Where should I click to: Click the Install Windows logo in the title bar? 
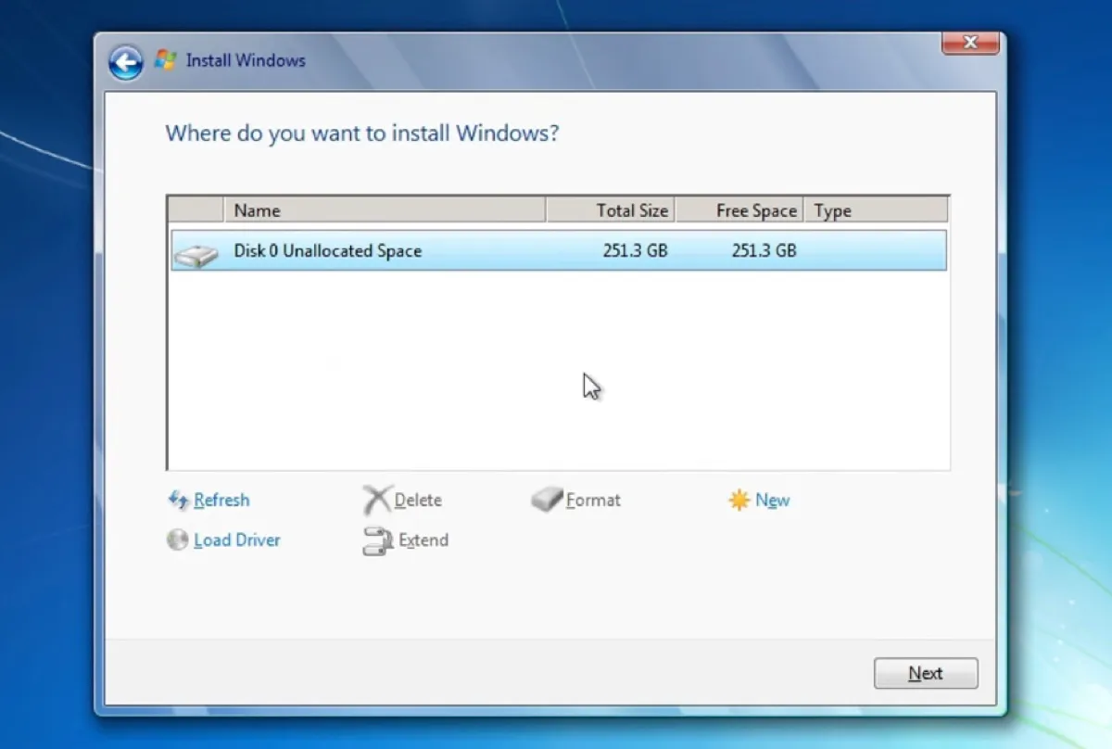(165, 59)
